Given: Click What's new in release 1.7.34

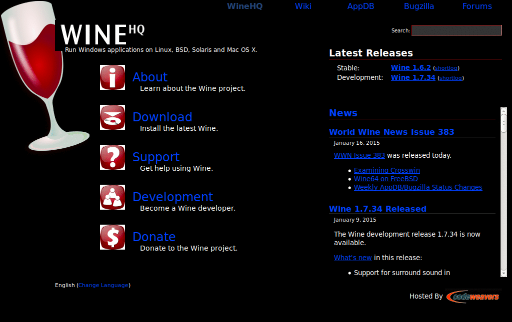Looking at the screenshot, I should point(352,258).
